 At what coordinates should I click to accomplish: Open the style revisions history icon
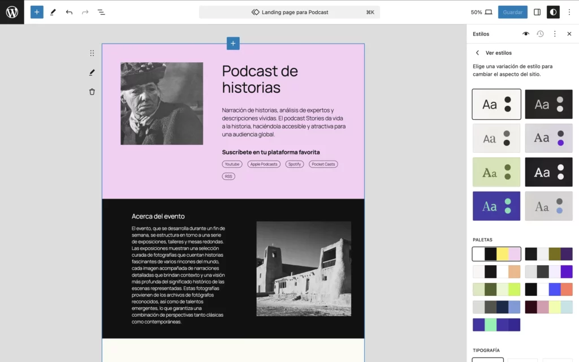click(540, 34)
